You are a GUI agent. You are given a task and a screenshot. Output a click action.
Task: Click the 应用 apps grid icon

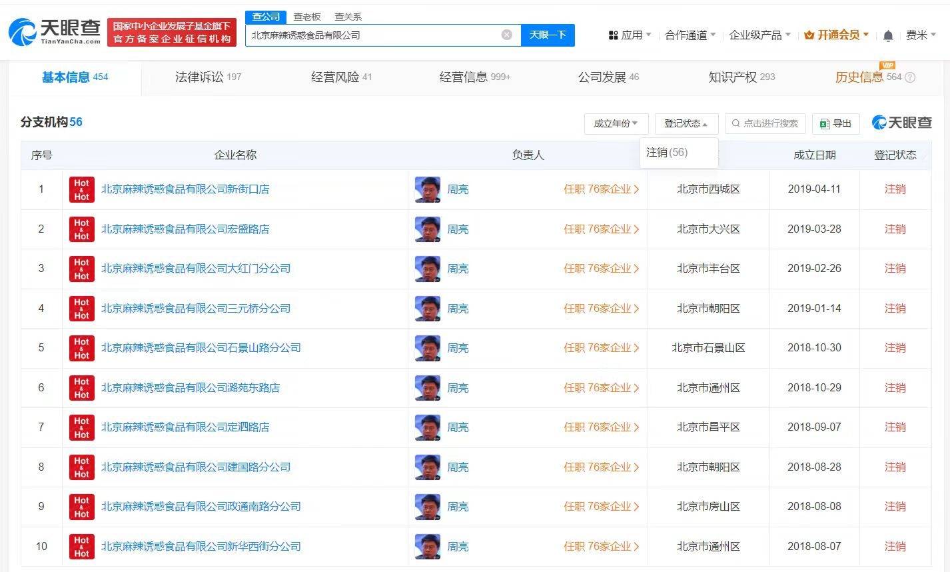point(614,35)
